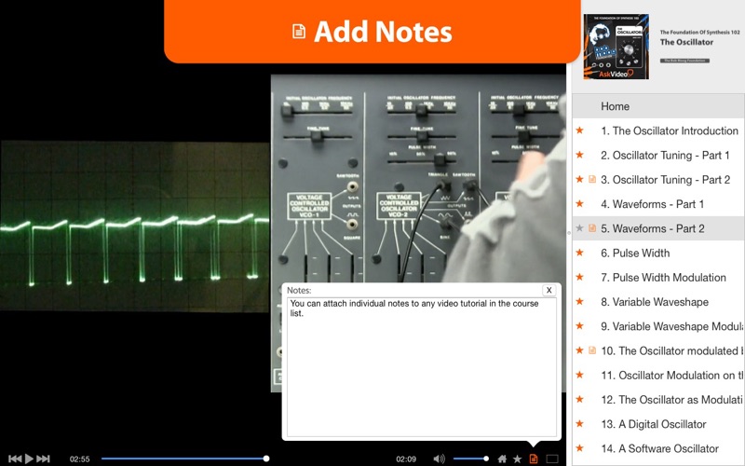Open 2. Oscillator Tuning - Part 1
This screenshot has height=466, width=745.
[658, 155]
